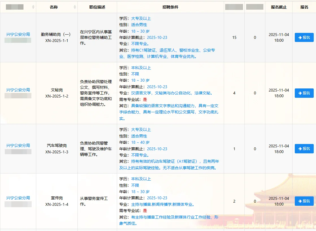This screenshot has height=231, width=316.
Task: Click the 报名 button for 勤务辅助岗（一）
Action: click(x=304, y=37)
